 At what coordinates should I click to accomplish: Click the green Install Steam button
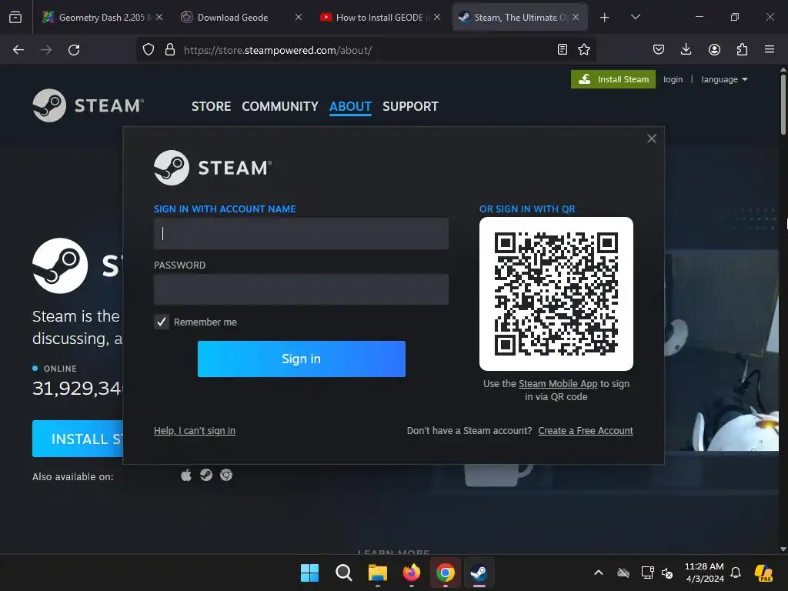(x=613, y=79)
